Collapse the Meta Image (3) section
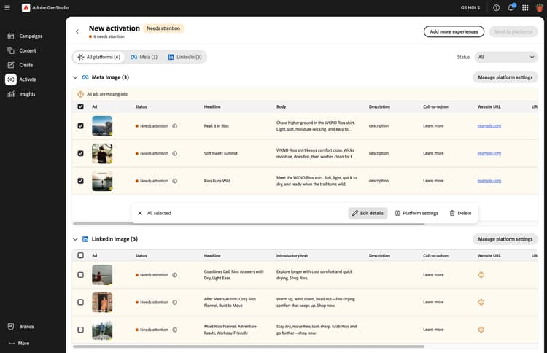The width and height of the screenshot is (547, 353). point(75,77)
